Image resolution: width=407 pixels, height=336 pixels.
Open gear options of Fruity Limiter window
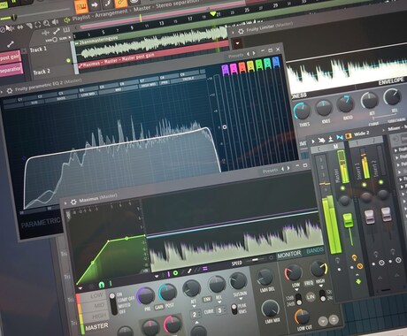click(x=241, y=31)
